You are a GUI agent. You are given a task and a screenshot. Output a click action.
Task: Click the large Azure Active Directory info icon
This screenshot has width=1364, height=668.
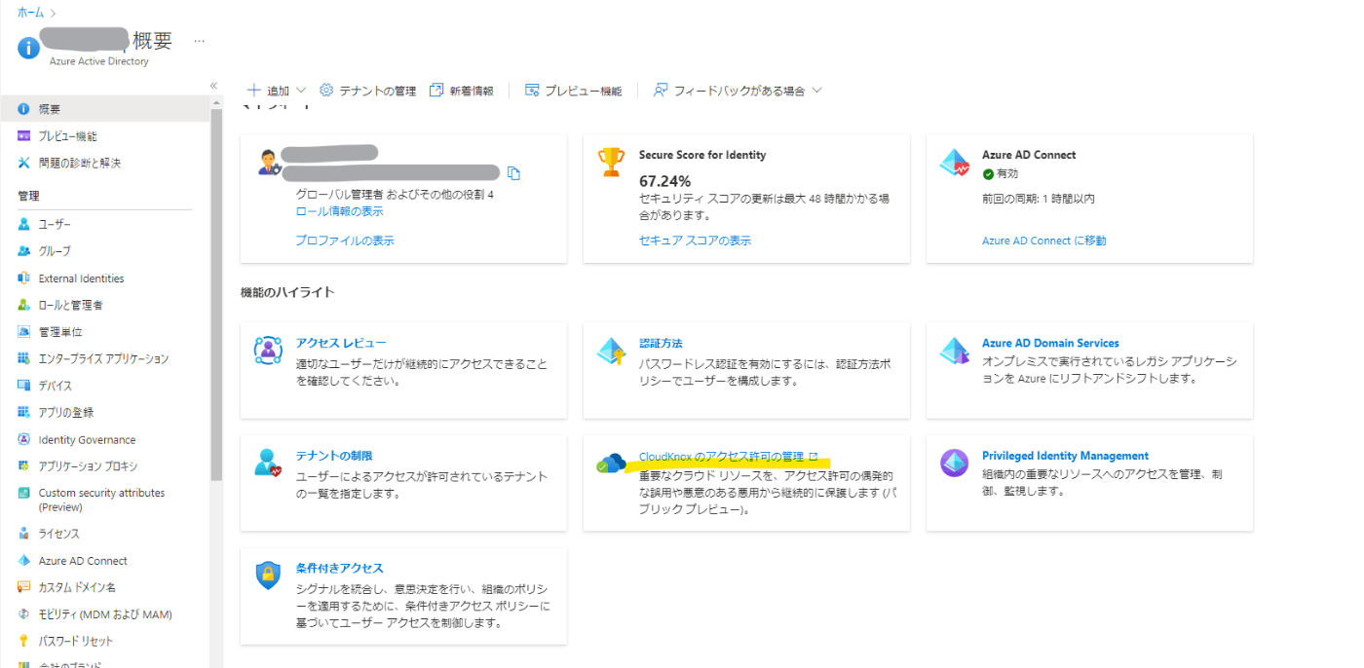point(30,48)
